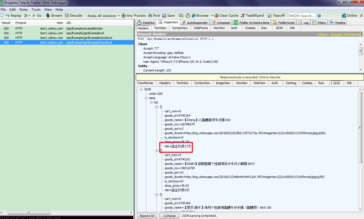Open the Browse dropdown arrow

(212, 16)
